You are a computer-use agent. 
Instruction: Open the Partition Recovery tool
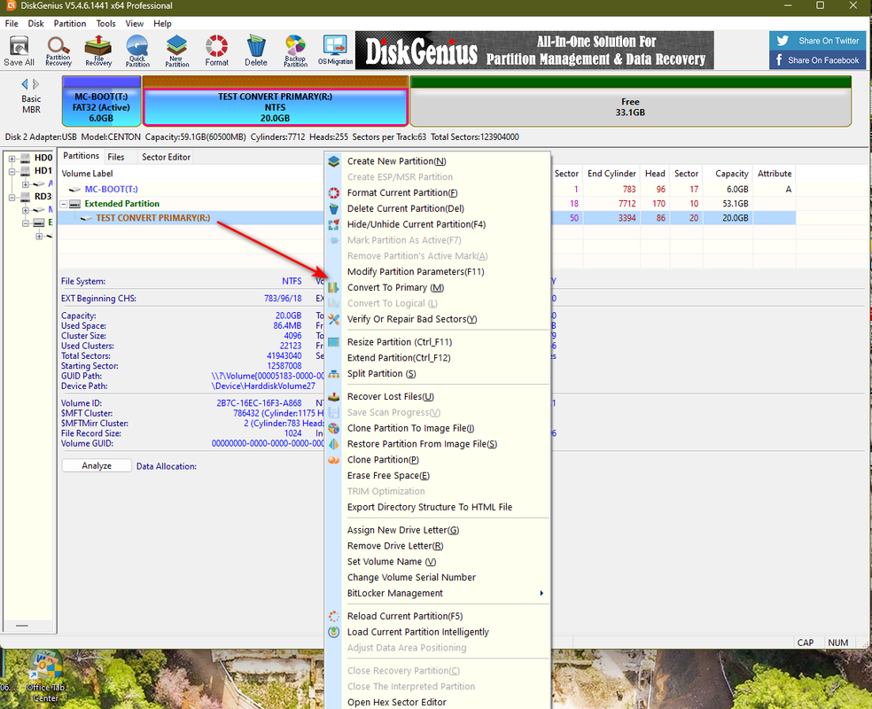coord(58,51)
